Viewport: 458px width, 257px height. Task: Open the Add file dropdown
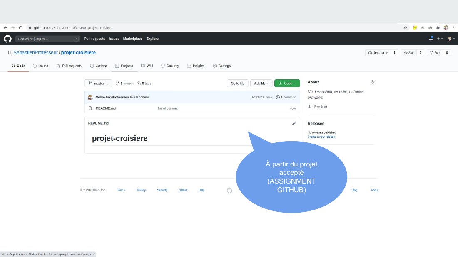point(261,83)
